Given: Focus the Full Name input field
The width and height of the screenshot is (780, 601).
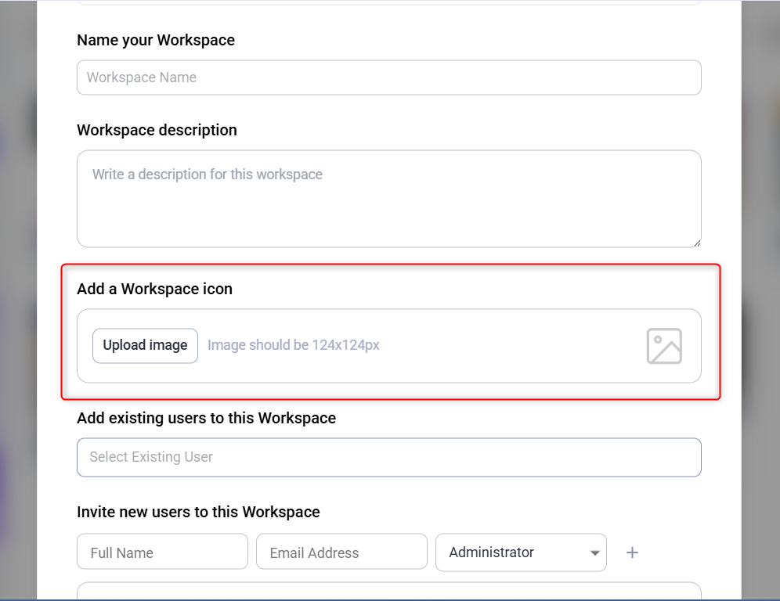Looking at the screenshot, I should [162, 552].
